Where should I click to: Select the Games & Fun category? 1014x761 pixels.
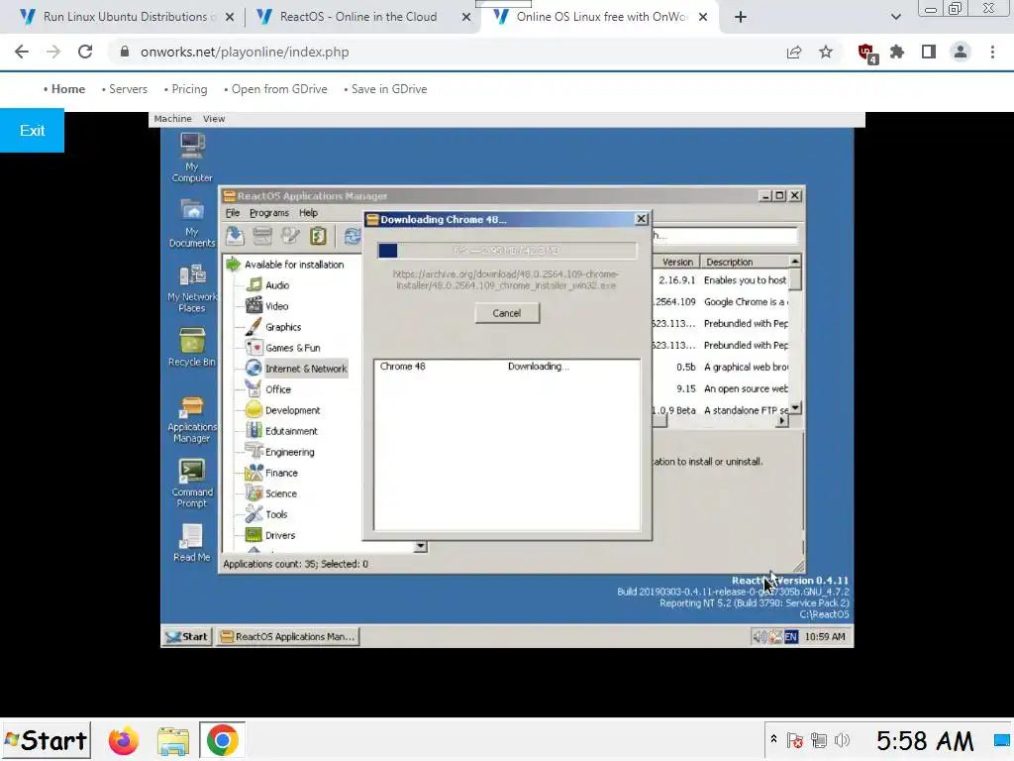[x=283, y=348]
